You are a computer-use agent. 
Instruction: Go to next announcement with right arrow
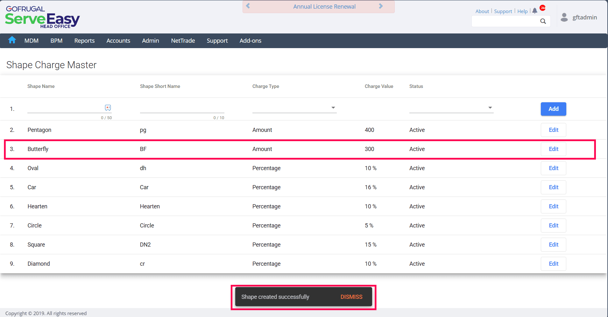(381, 6)
